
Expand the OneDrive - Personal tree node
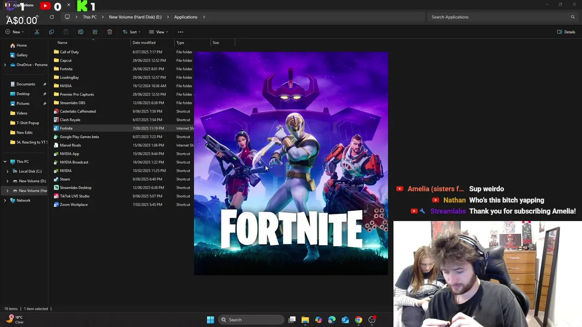point(5,65)
